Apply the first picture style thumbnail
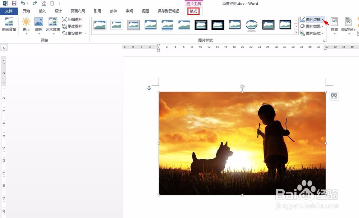359x218 pixels. click(x=100, y=25)
